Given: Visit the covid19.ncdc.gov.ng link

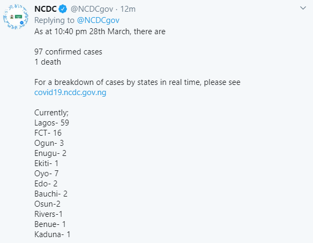Looking at the screenshot, I should pos(70,92).
